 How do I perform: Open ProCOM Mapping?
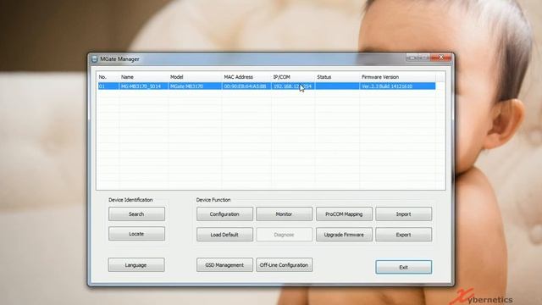344,214
